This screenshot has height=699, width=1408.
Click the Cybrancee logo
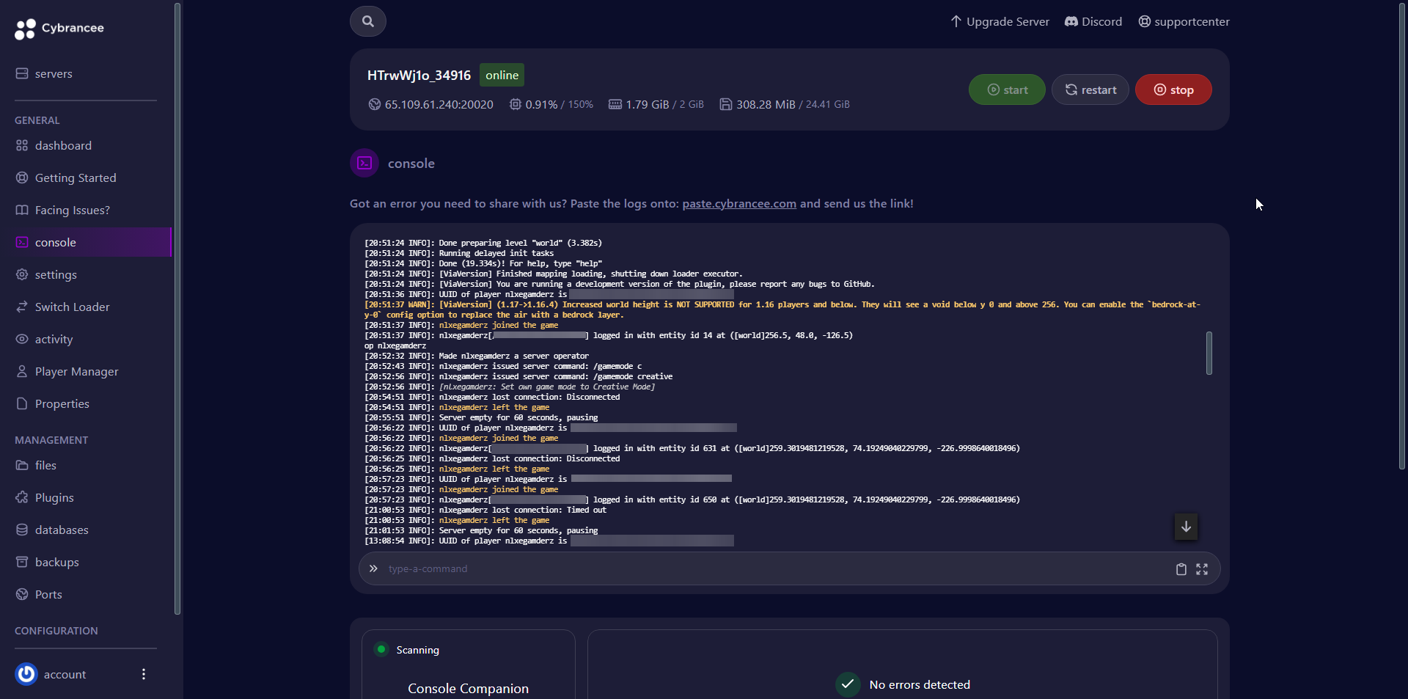pos(59,29)
